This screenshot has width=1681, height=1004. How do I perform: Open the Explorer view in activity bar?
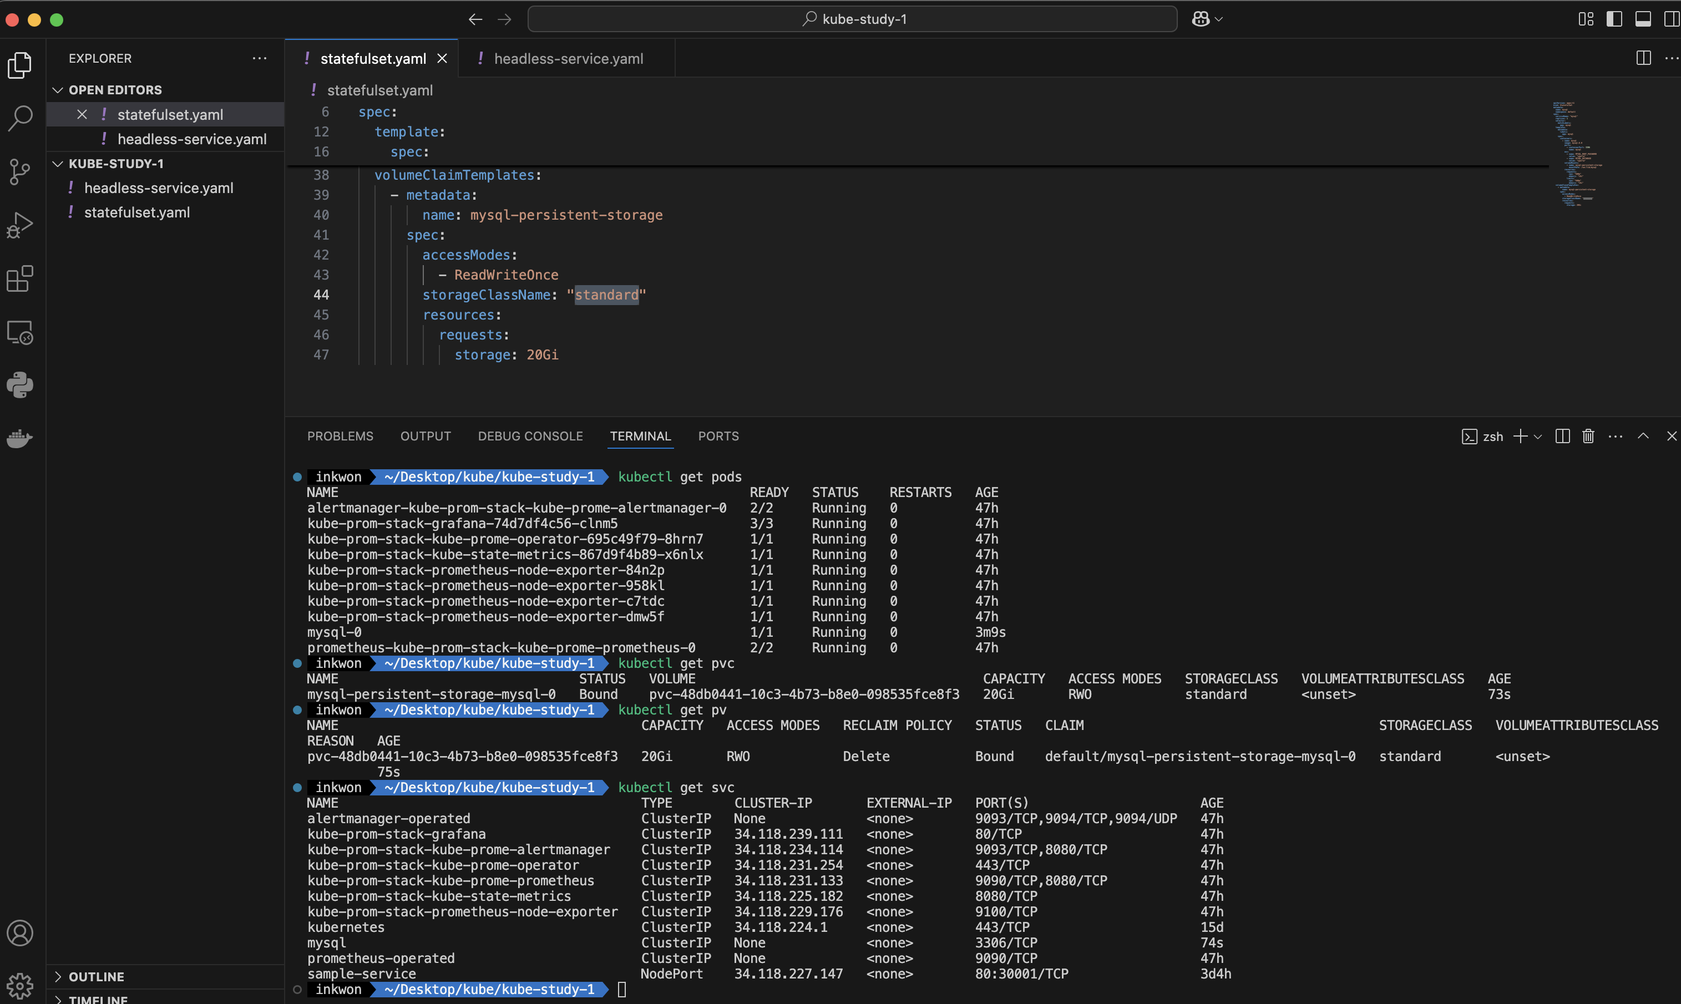[x=19, y=65]
